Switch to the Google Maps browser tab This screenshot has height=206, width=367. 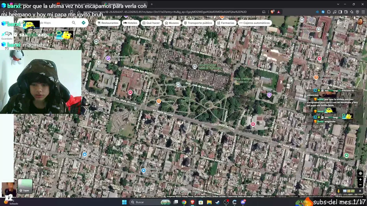125,4
